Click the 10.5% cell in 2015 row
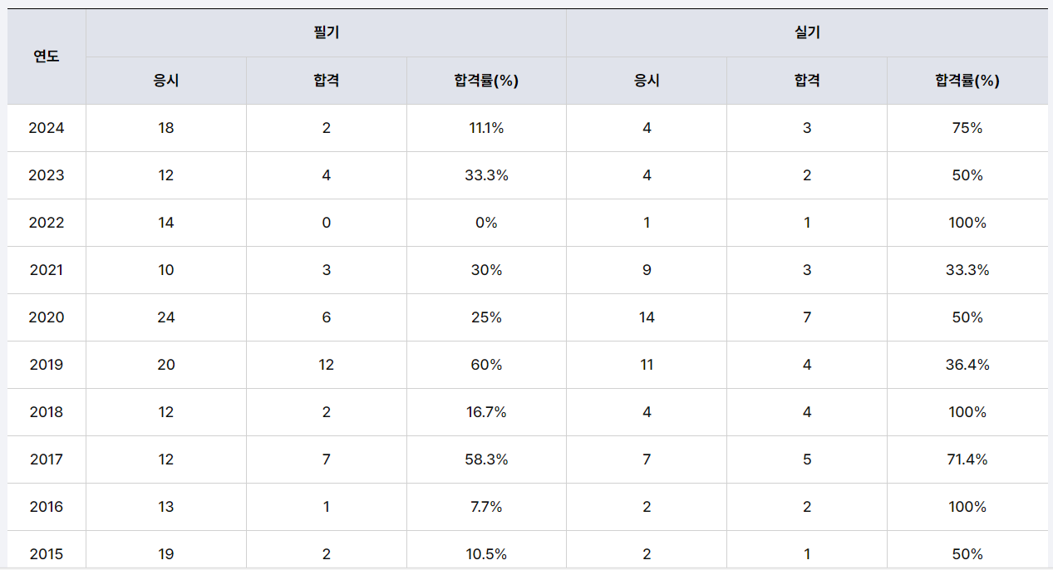Screen dimensions: 1053x570 point(486,554)
